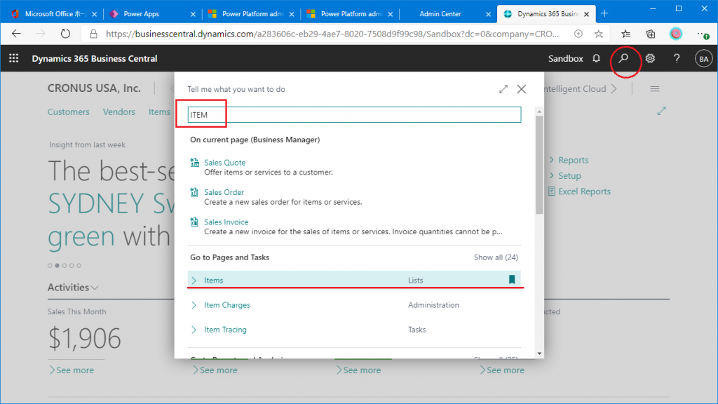718x404 pixels.
Task: Click the $1,906 Sales This Month value
Action: [85, 339]
